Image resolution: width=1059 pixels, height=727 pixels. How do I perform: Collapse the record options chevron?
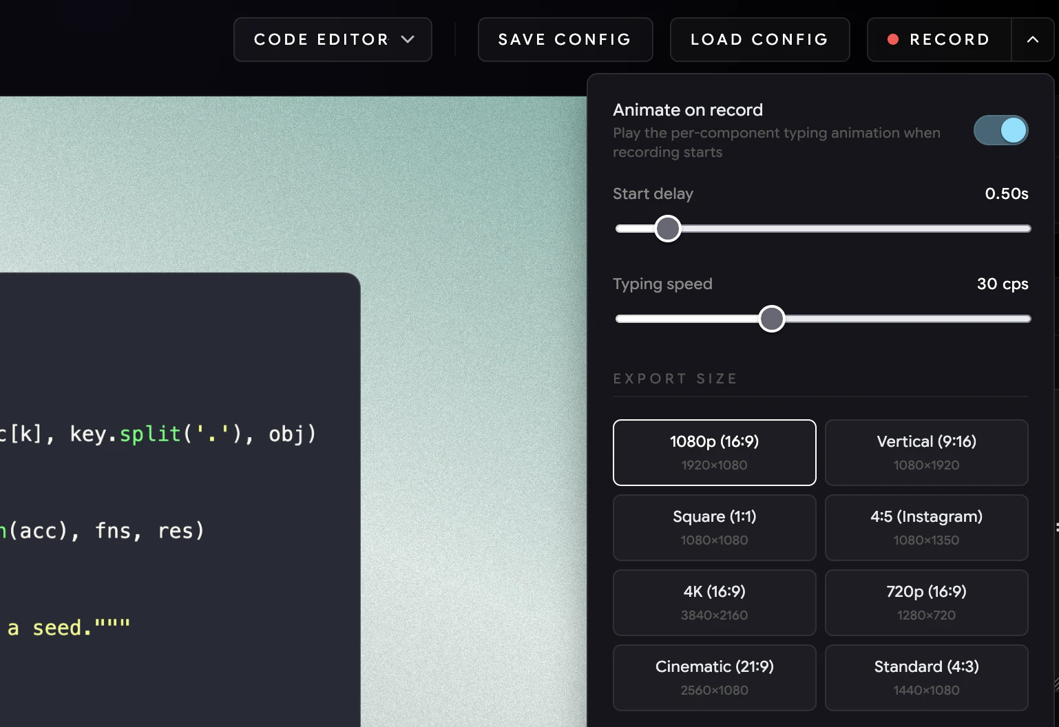point(1033,40)
